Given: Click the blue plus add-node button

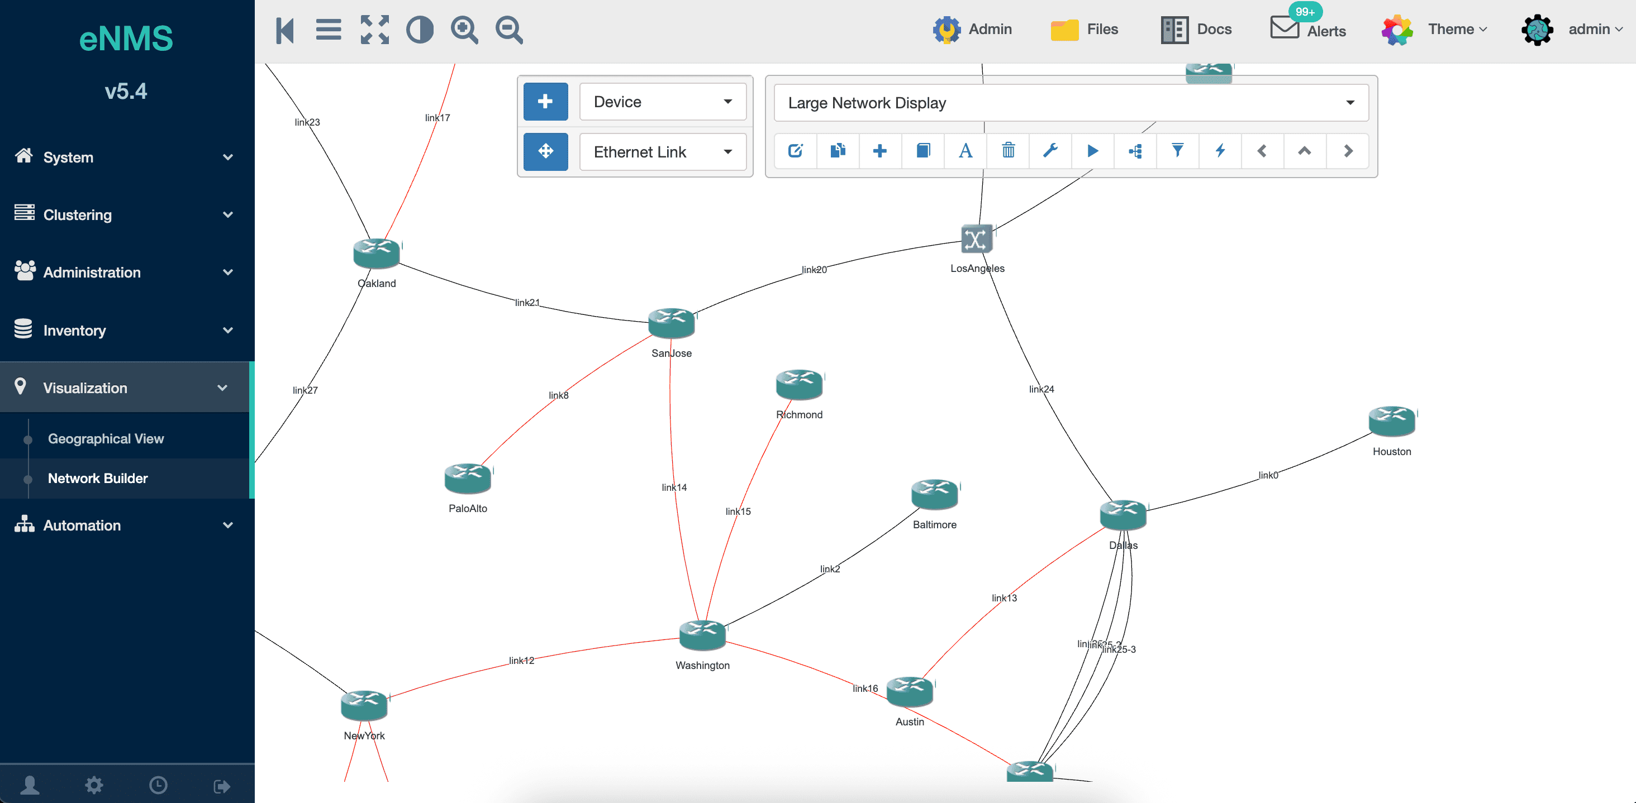Looking at the screenshot, I should tap(545, 102).
